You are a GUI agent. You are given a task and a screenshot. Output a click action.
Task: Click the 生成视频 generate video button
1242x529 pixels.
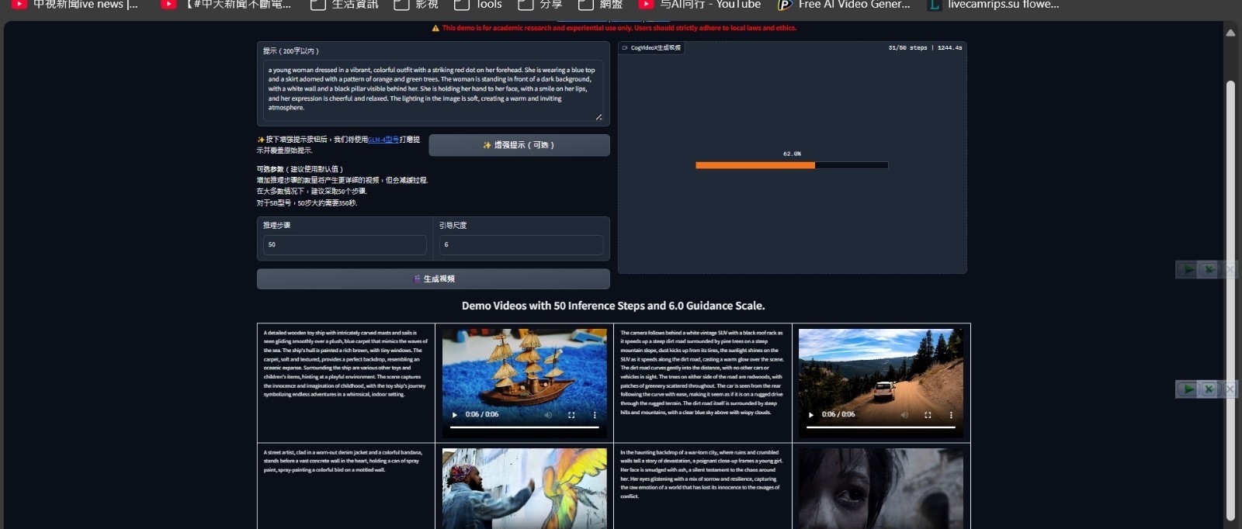coord(433,279)
